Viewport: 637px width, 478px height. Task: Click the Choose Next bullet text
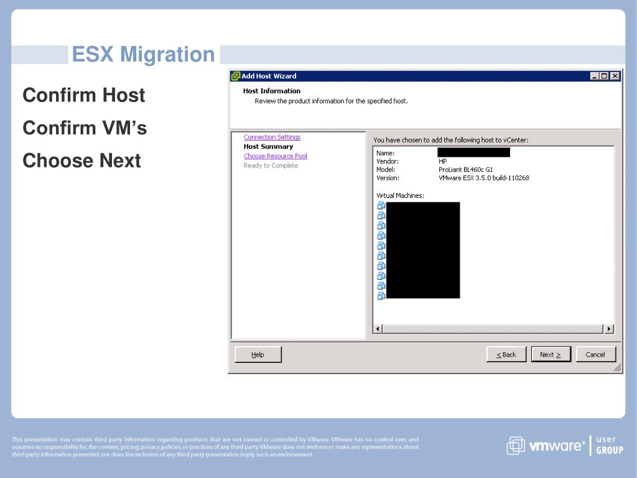tap(81, 161)
